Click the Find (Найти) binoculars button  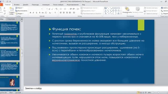164,8
